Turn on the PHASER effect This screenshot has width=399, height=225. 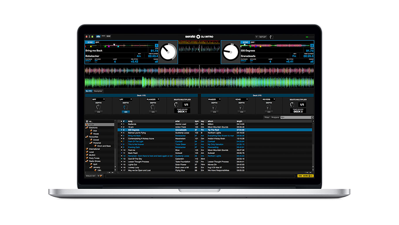coord(214,112)
